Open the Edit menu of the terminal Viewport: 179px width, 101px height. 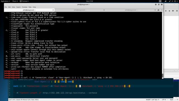pyautogui.click(x=9, y=7)
